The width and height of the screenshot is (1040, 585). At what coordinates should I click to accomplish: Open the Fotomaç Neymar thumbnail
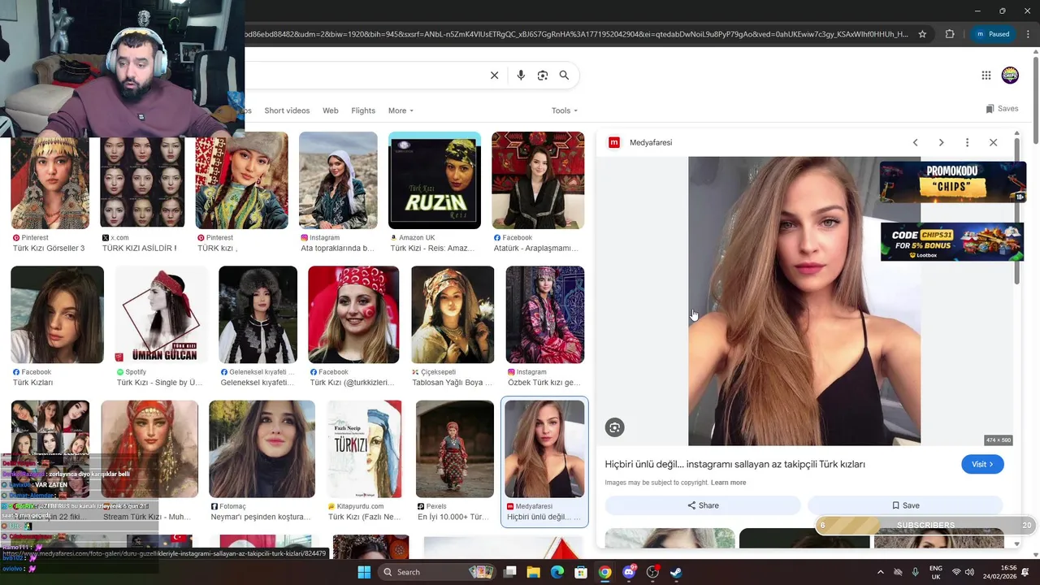262,448
